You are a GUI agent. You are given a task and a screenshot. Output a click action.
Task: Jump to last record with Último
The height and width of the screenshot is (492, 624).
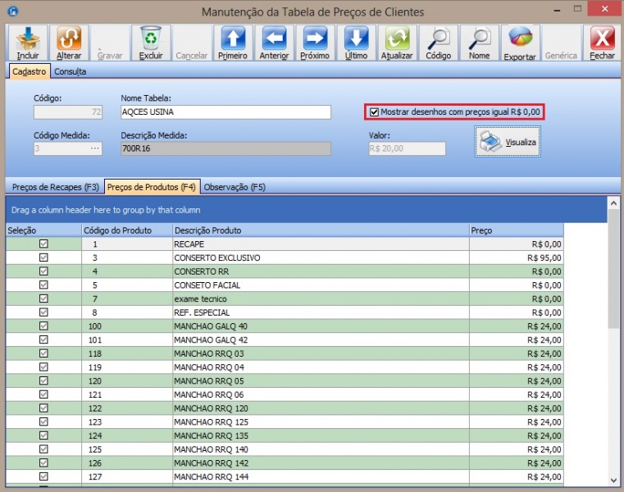356,42
